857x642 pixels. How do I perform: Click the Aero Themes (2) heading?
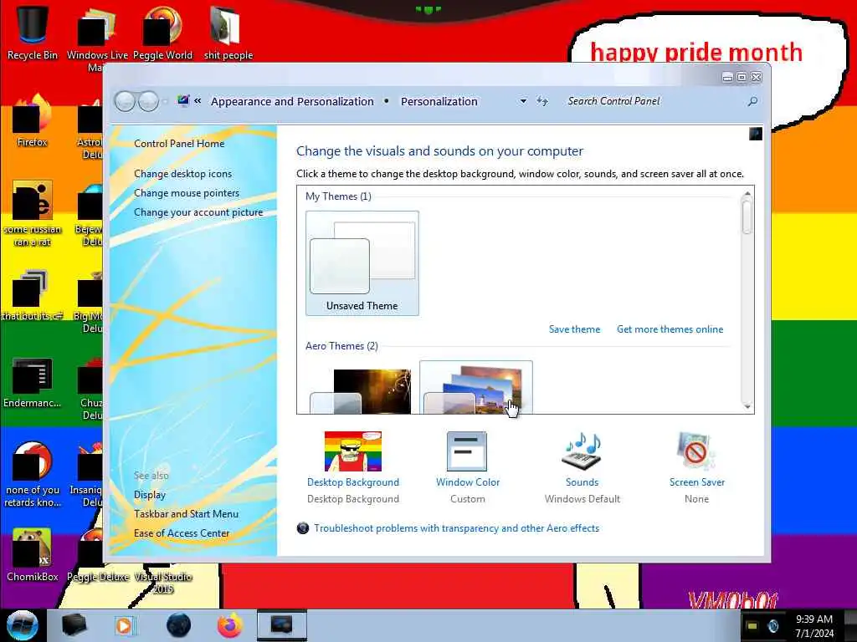point(341,345)
